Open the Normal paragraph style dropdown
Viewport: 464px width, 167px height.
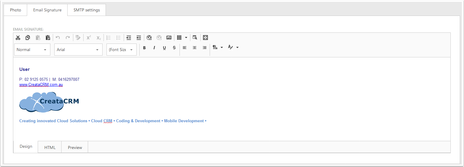pyautogui.click(x=32, y=50)
